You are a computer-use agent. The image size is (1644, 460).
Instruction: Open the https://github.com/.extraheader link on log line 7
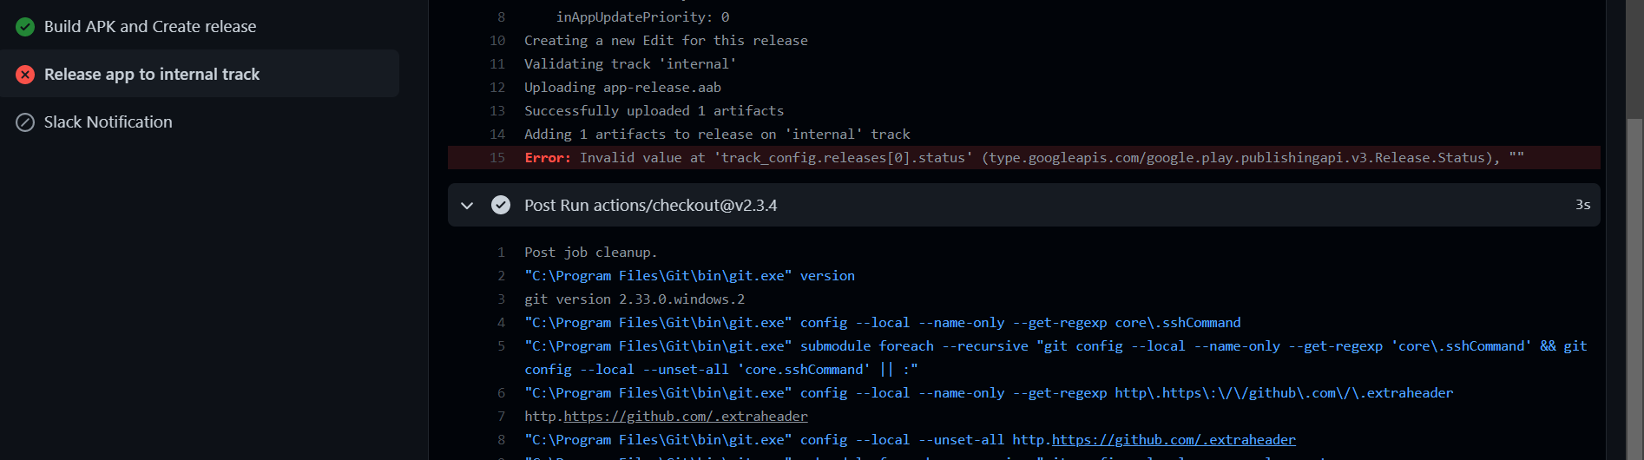[686, 417]
